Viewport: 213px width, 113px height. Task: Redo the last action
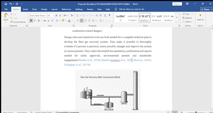[x=17, y=4]
